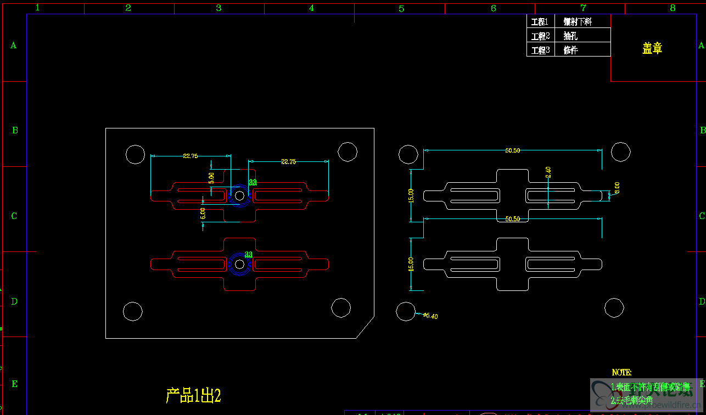
Task: Pick the lower 50.50 dimension text
Action: [512, 218]
